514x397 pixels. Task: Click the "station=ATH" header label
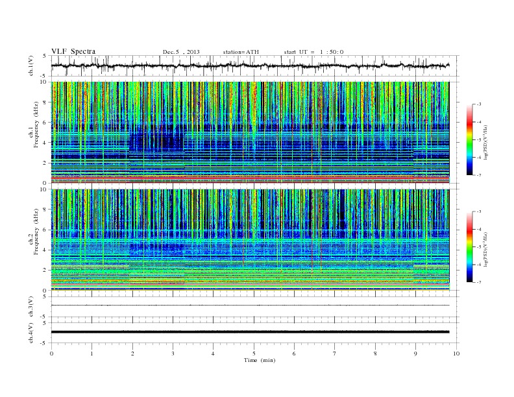click(x=241, y=52)
